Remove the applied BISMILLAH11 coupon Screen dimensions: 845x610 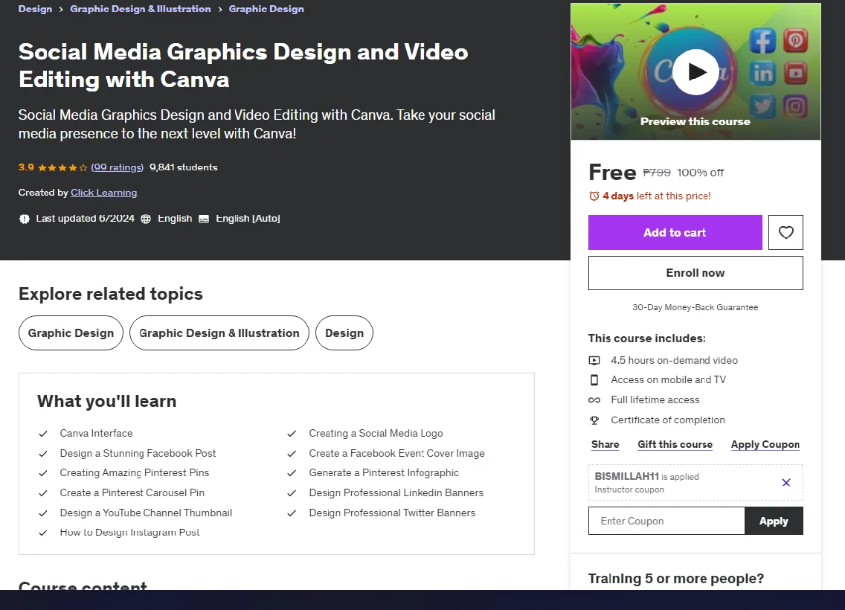point(785,482)
